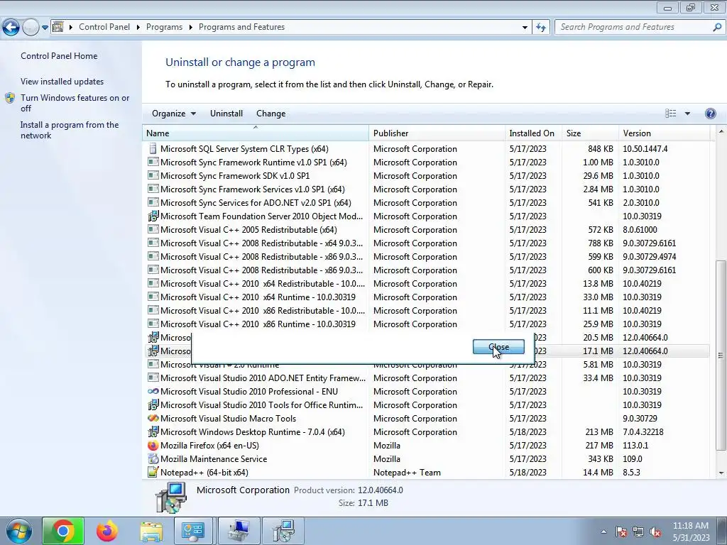Click the icon of Microsoft SQL Server System CLR Types
Screen dimensions: 727x545
click(153, 149)
